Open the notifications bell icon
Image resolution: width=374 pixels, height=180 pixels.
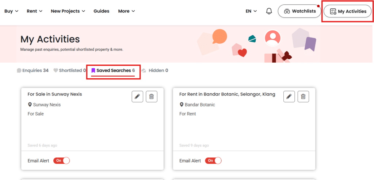tap(269, 11)
